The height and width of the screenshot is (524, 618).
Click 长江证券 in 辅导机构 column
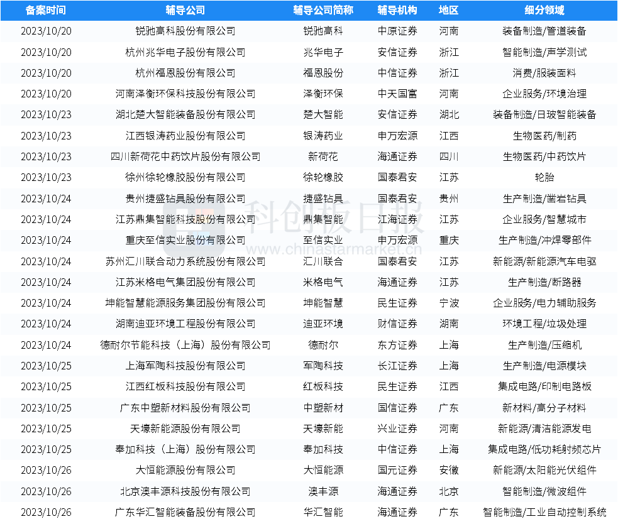pyautogui.click(x=397, y=366)
